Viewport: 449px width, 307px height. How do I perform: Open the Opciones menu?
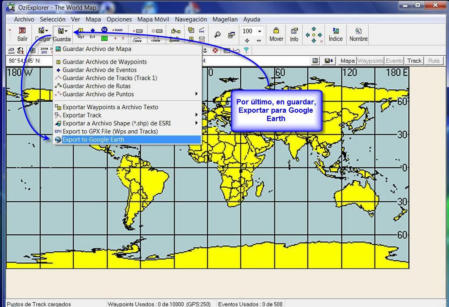tap(119, 19)
